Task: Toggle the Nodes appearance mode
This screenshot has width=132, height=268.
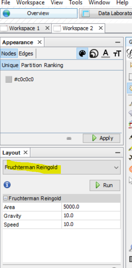Action: click(9, 53)
